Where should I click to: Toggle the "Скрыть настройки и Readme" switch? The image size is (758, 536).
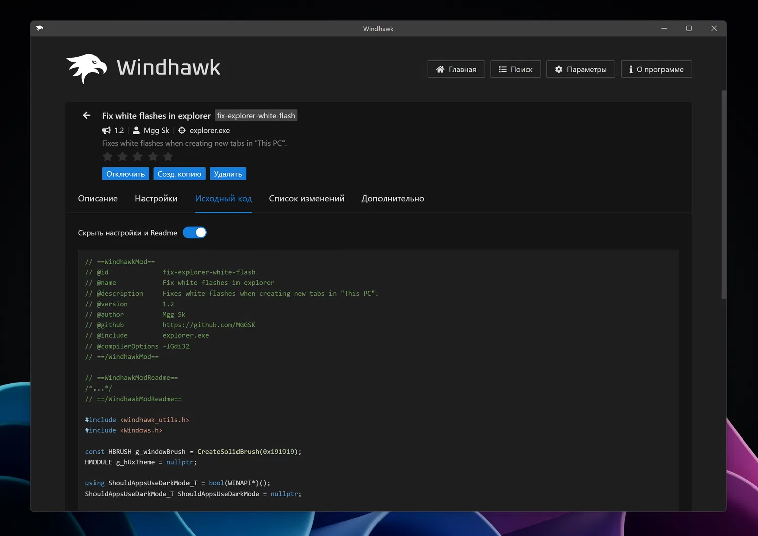point(195,233)
